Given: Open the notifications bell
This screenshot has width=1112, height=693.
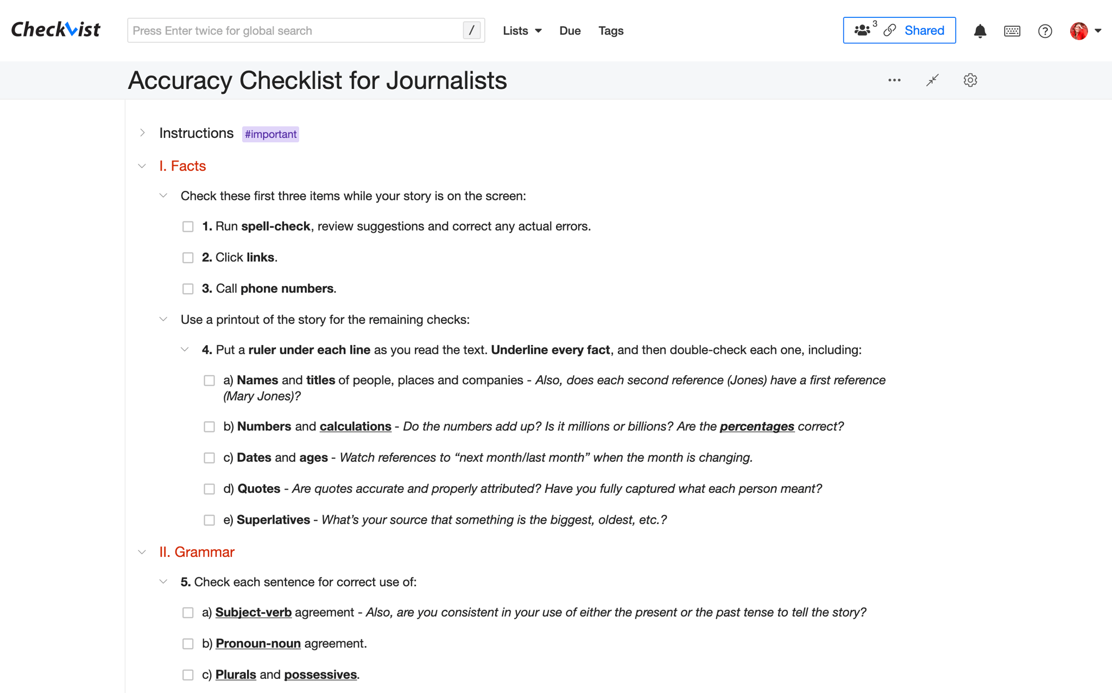Looking at the screenshot, I should tap(980, 31).
